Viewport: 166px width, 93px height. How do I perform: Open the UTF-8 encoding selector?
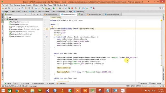click(x=139, y=86)
